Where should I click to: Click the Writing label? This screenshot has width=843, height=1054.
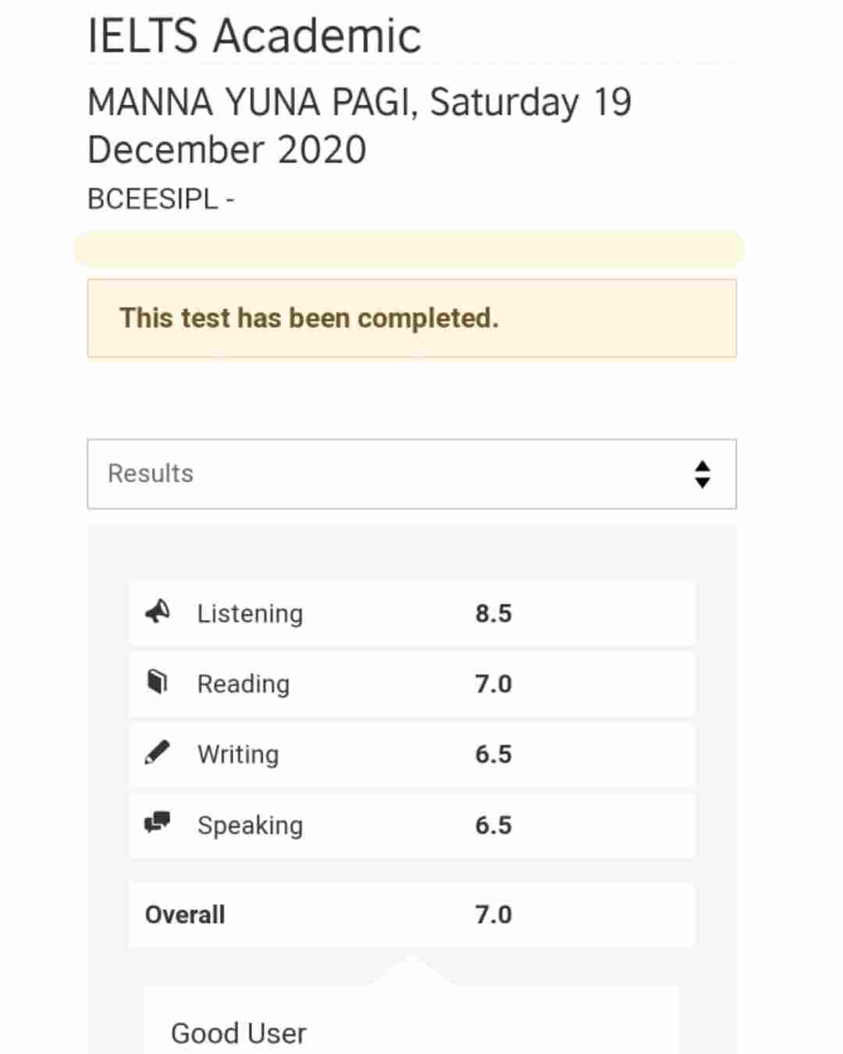point(238,754)
